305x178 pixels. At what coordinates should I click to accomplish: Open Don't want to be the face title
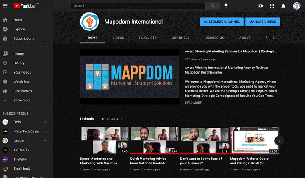click(201, 161)
